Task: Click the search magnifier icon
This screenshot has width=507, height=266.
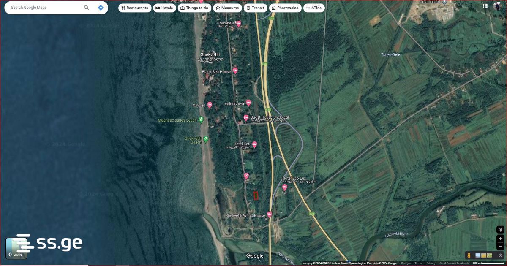Action: point(87,8)
